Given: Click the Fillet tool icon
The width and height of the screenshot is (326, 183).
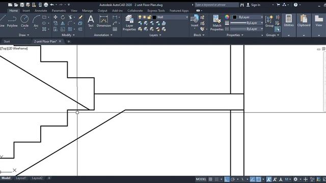Looking at the screenshot, I should point(70,23).
